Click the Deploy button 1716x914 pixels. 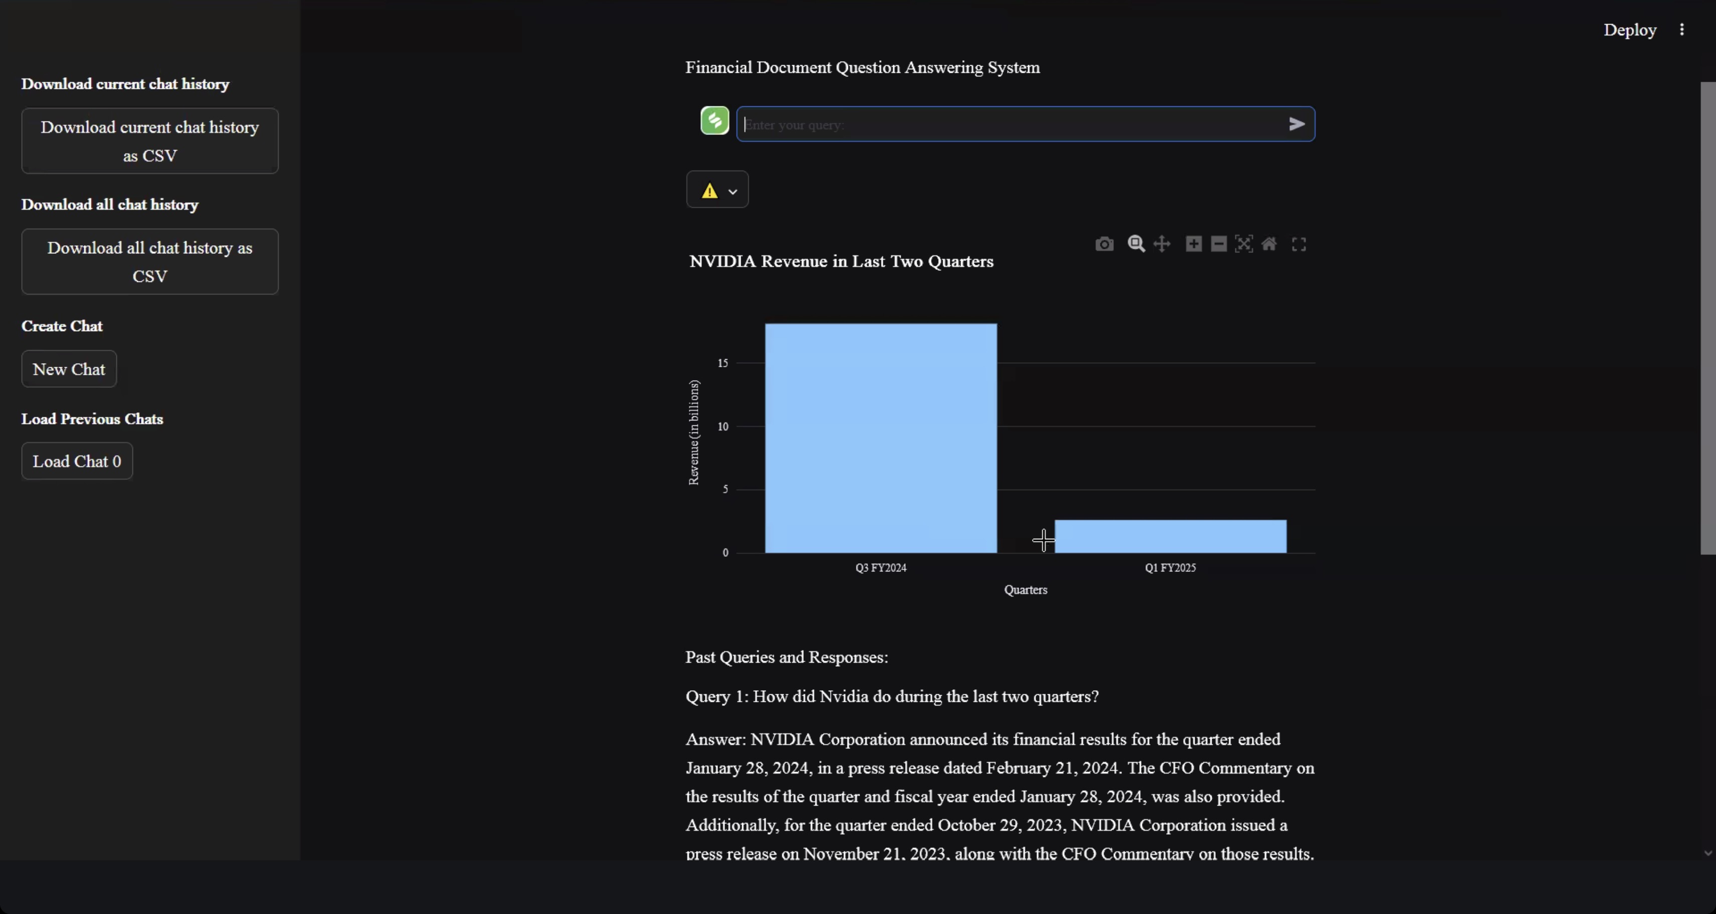click(1629, 30)
